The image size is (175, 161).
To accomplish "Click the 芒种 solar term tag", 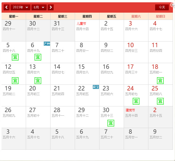I will tap(47, 44).
